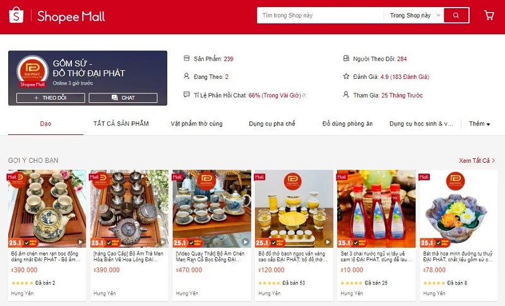Open the 'Trong Shop này' search scope dropdown
This screenshot has width=505, height=306.
(x=414, y=15)
